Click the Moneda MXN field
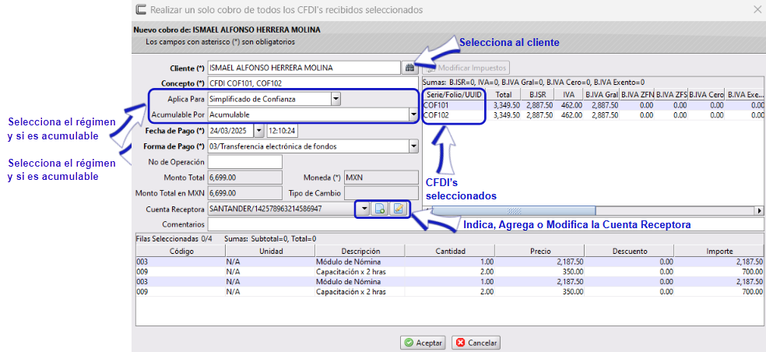The image size is (766, 352). (x=381, y=177)
